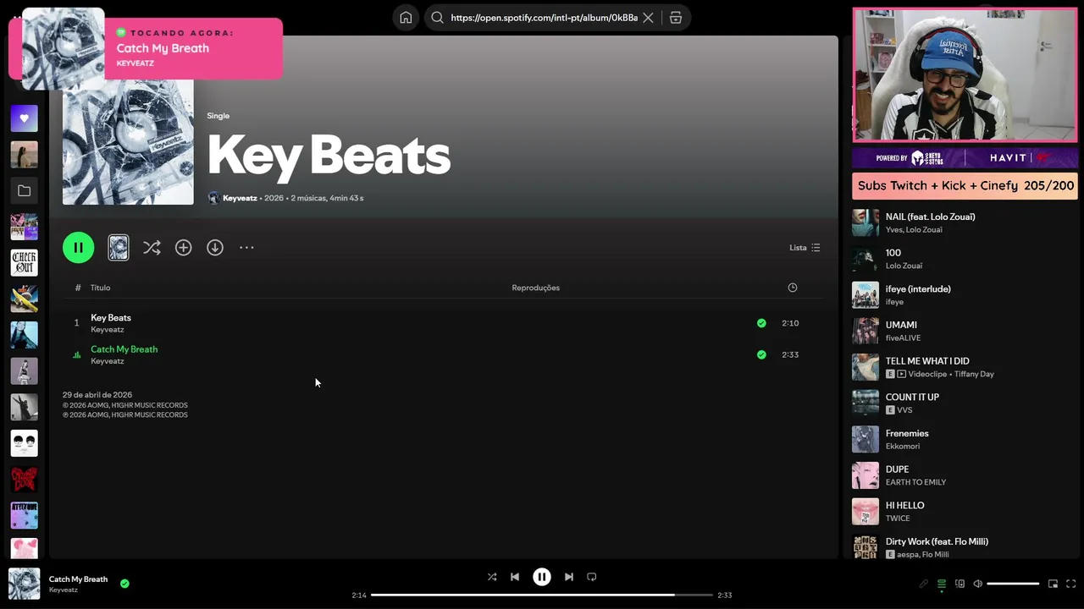Adjust the volume slider
The height and width of the screenshot is (609, 1084).
1013,584
